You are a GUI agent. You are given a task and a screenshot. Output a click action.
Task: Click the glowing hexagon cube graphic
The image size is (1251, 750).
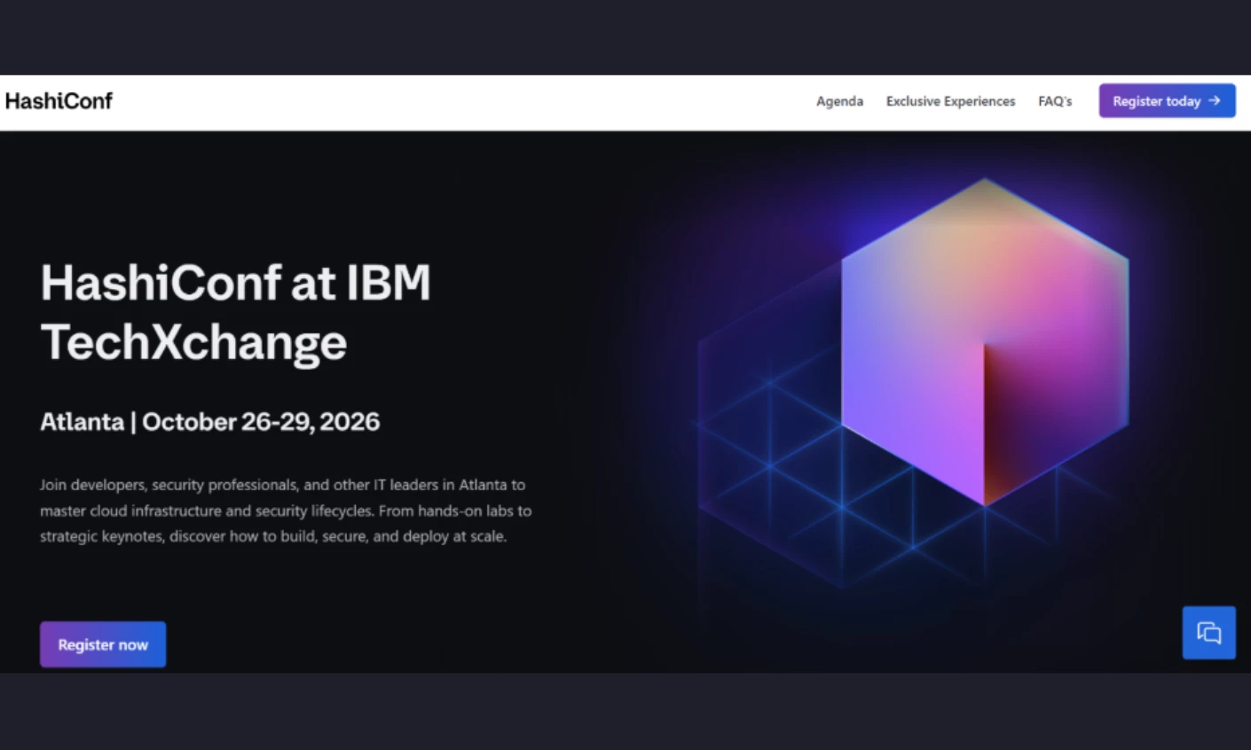coord(984,341)
